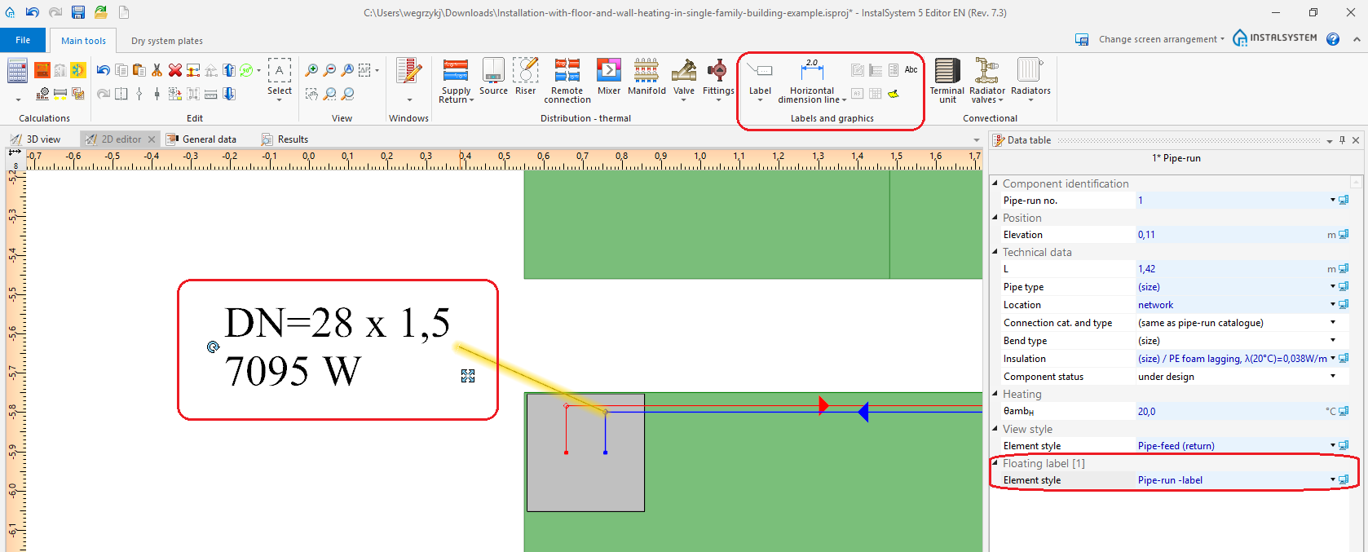Open the Location dropdown showing network

pos(1333,304)
